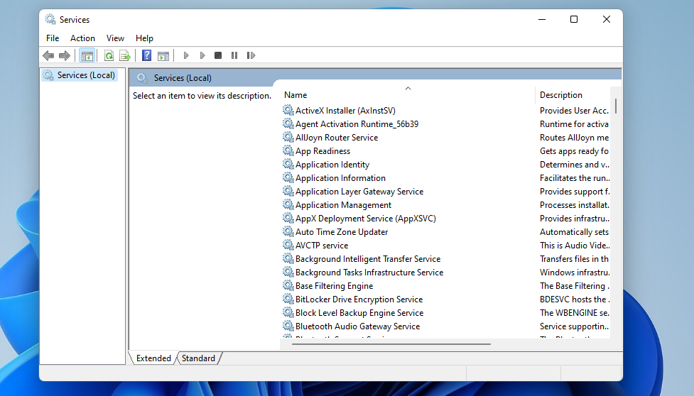Click the sort arrow above Name column
This screenshot has height=396, width=694.
pos(408,89)
